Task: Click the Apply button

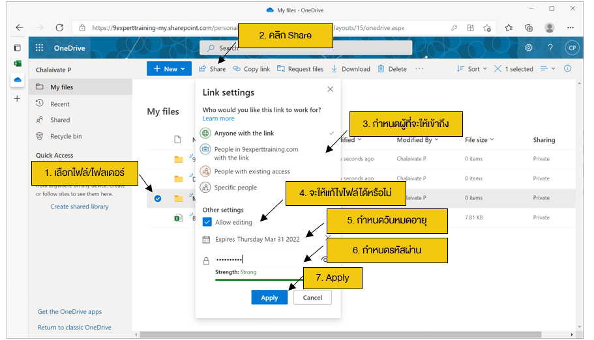Action: (269, 298)
